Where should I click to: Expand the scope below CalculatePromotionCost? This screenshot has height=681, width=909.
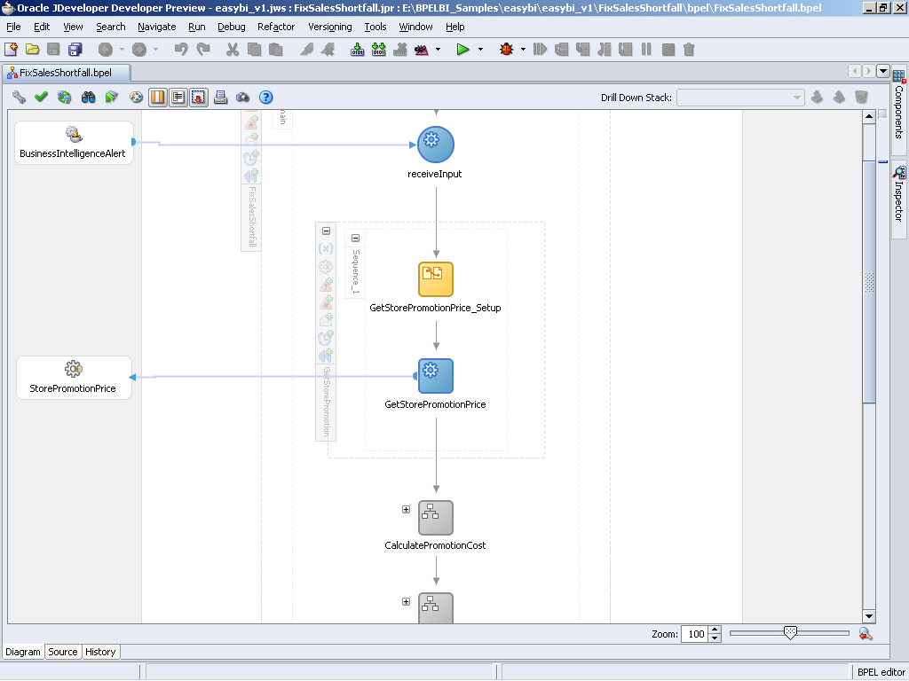click(406, 602)
